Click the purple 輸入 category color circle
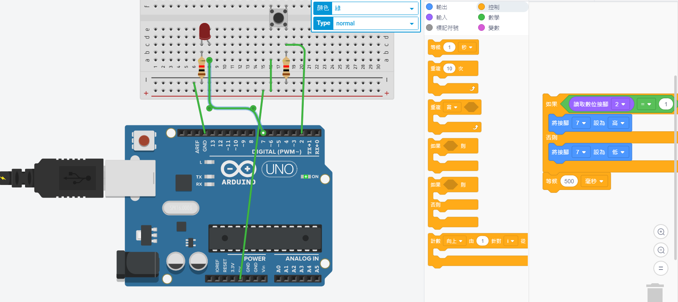 point(429,17)
